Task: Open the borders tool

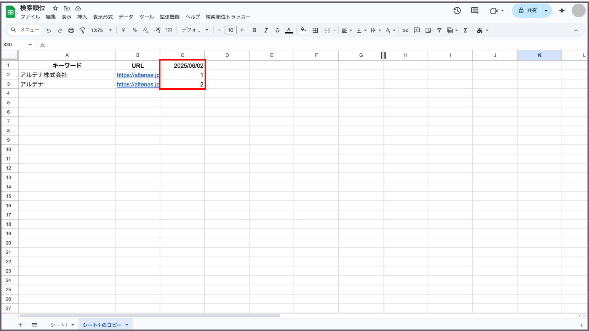Action: point(315,31)
